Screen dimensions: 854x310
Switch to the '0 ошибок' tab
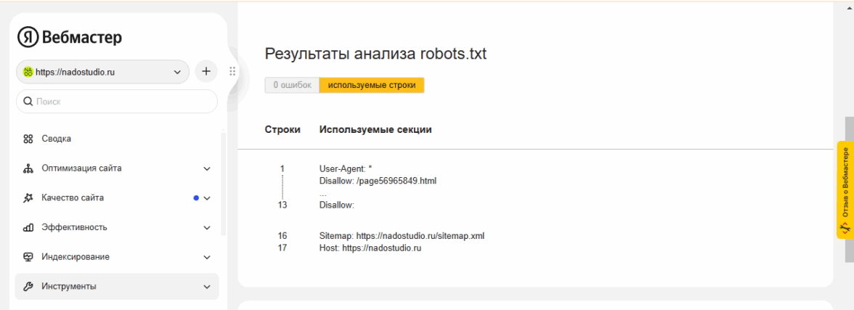pyautogui.click(x=292, y=85)
